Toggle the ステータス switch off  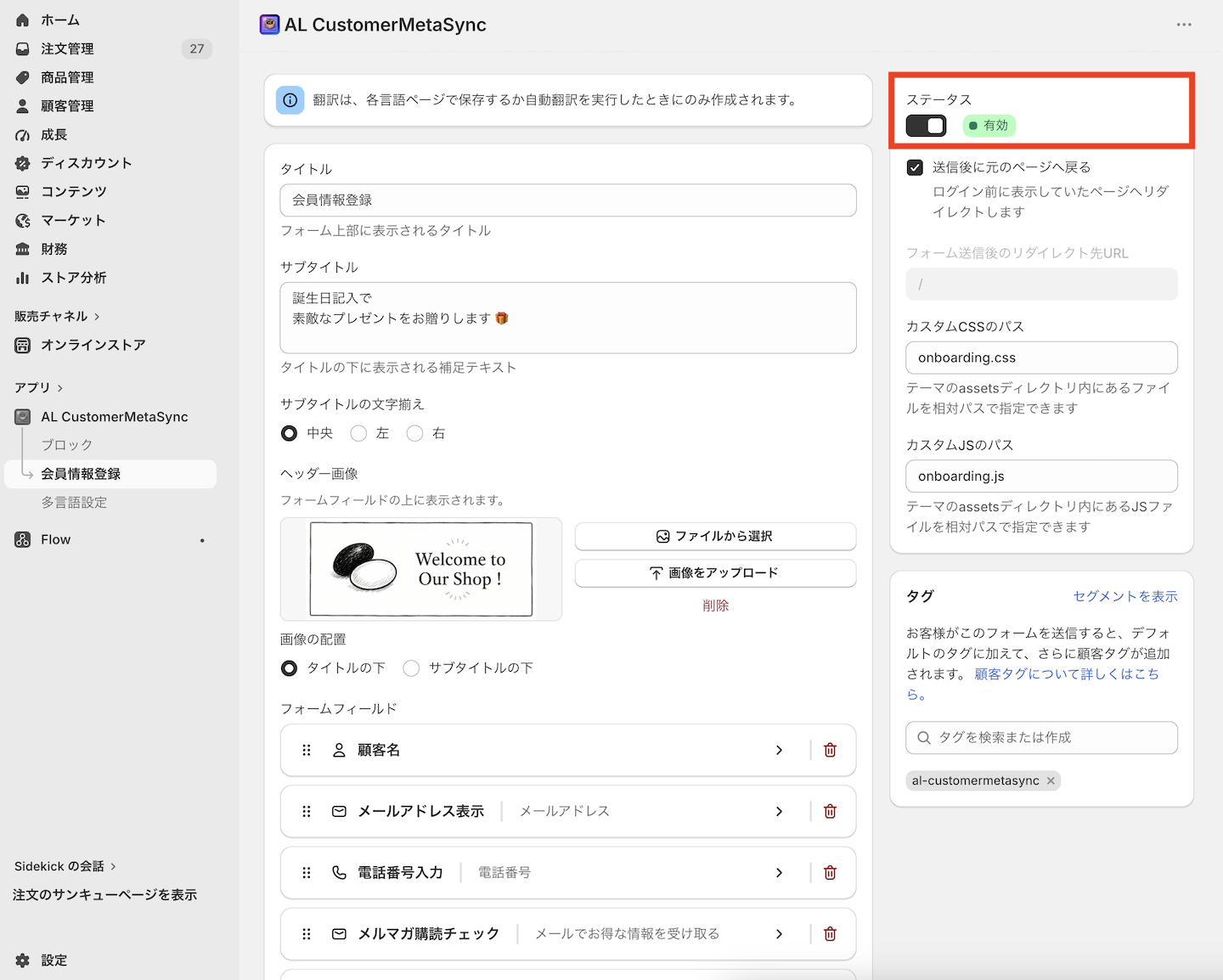tap(926, 126)
